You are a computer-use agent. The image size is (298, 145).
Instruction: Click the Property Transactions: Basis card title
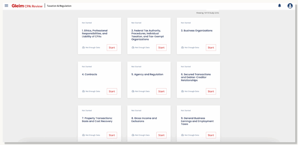pos(97,120)
